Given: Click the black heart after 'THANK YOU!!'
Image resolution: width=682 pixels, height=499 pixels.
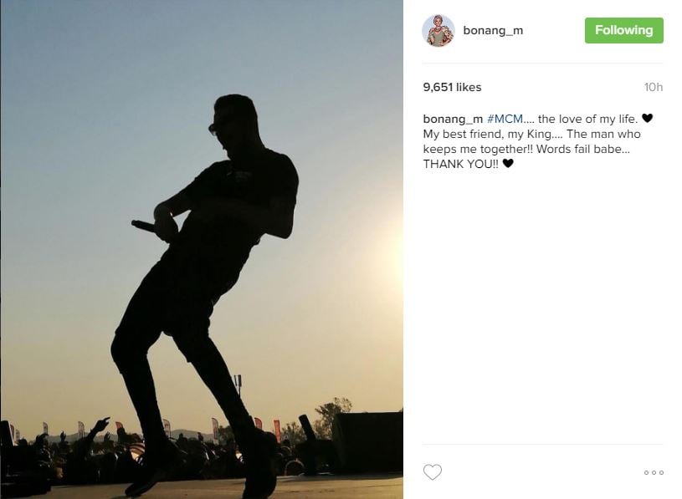Looking at the screenshot, I should click(508, 163).
